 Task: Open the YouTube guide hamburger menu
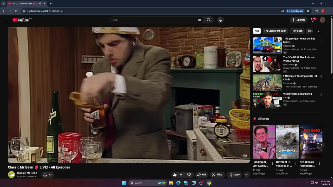pos(6,20)
